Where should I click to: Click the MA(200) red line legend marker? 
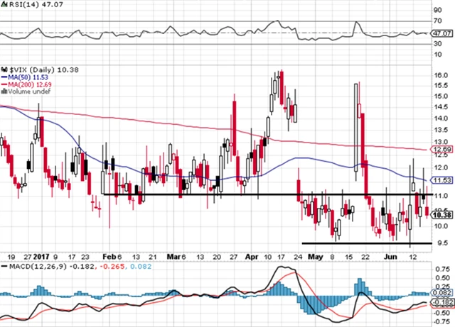(x=3, y=83)
